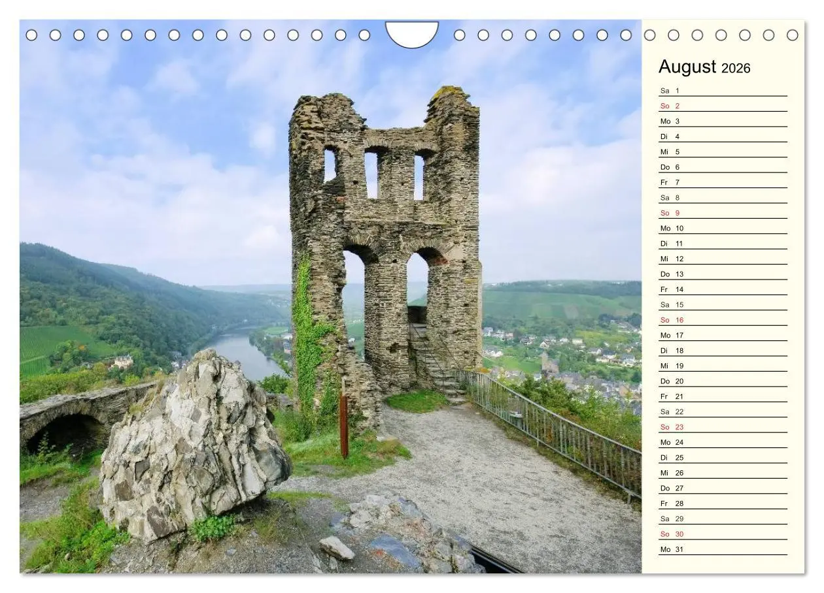
Task: Select the Mo 31 final date entry
Action: 670,549
